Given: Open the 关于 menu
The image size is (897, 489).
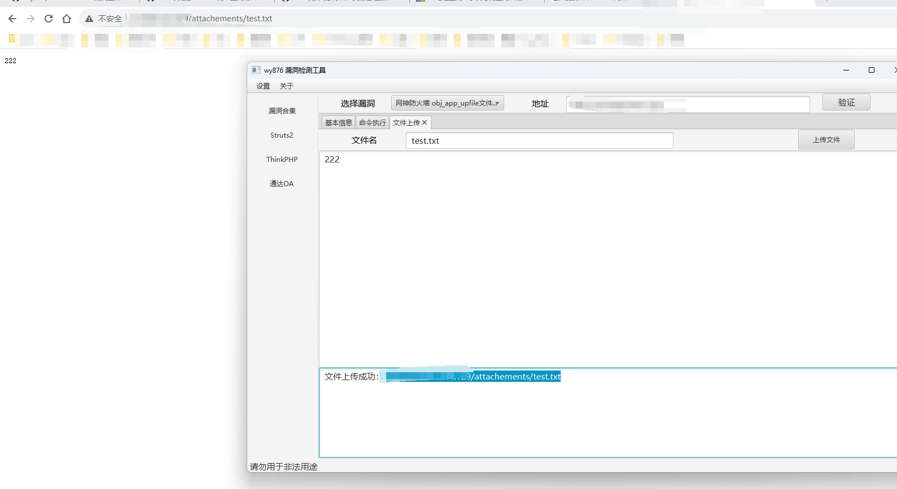Looking at the screenshot, I should pyautogui.click(x=287, y=86).
